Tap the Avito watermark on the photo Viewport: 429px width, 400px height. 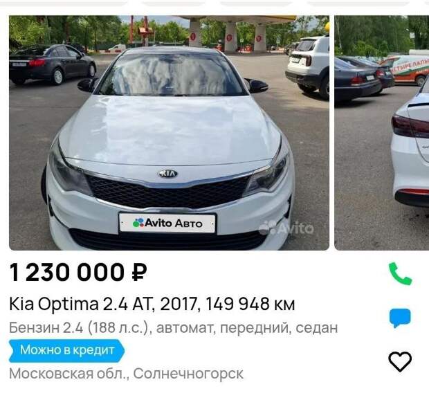click(286, 228)
